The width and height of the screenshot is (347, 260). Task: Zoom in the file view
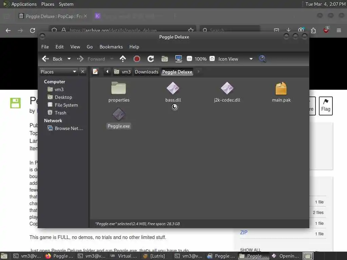click(x=212, y=59)
